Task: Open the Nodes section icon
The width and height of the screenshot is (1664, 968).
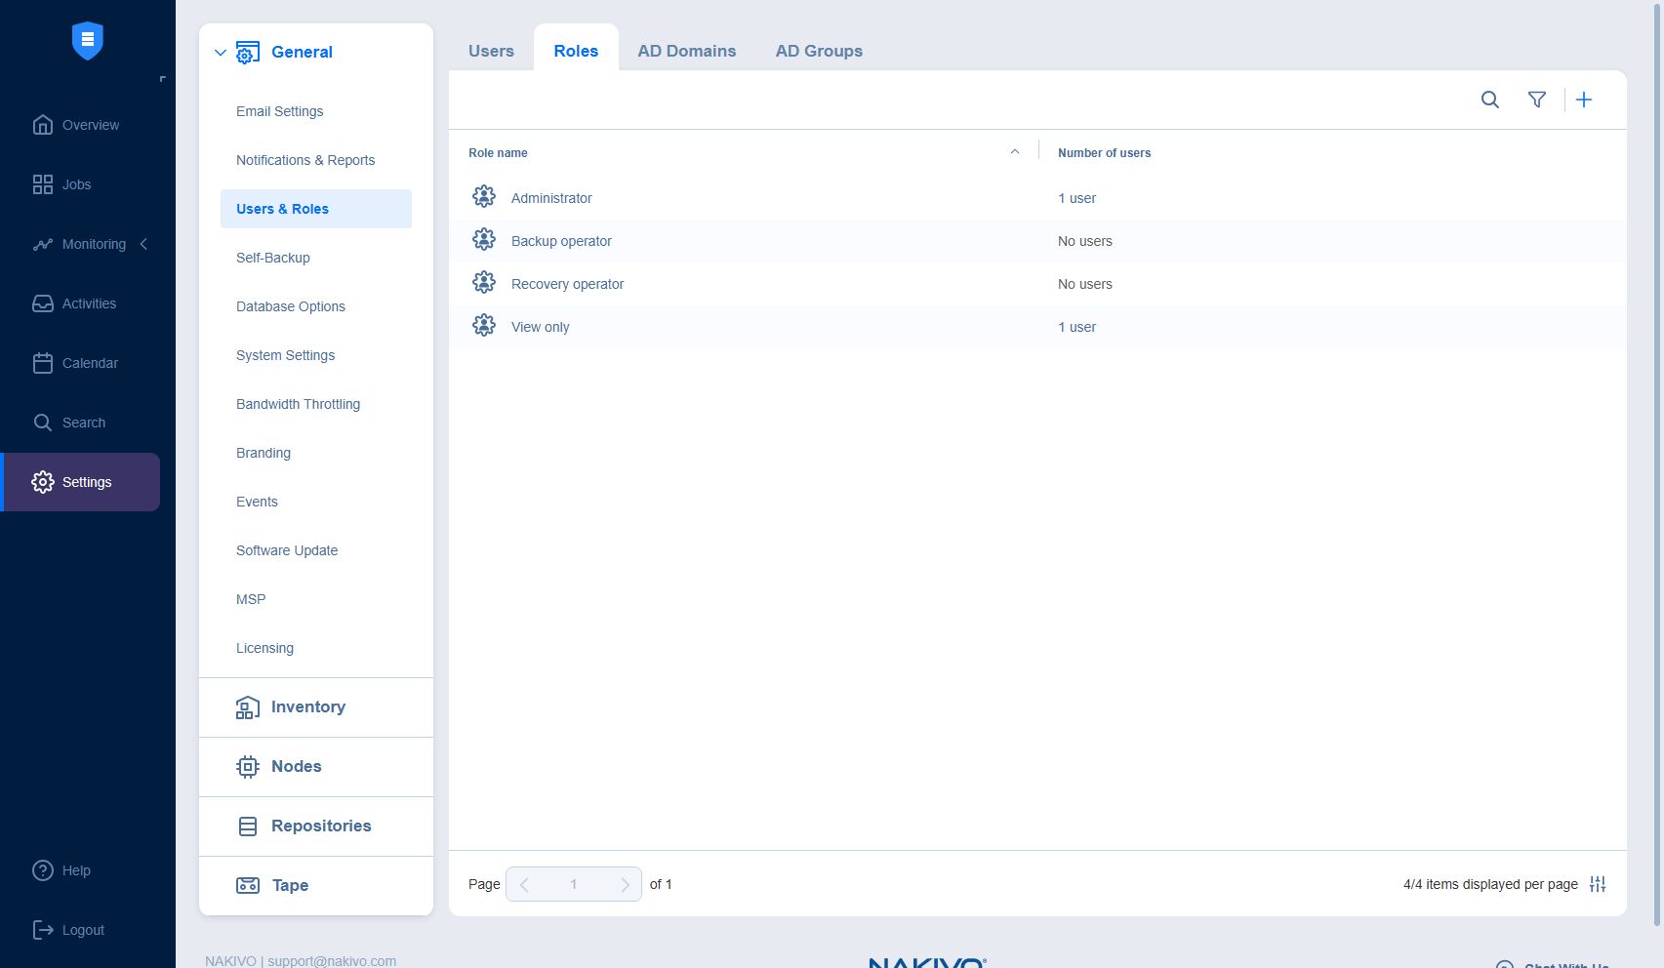Action: click(249, 766)
